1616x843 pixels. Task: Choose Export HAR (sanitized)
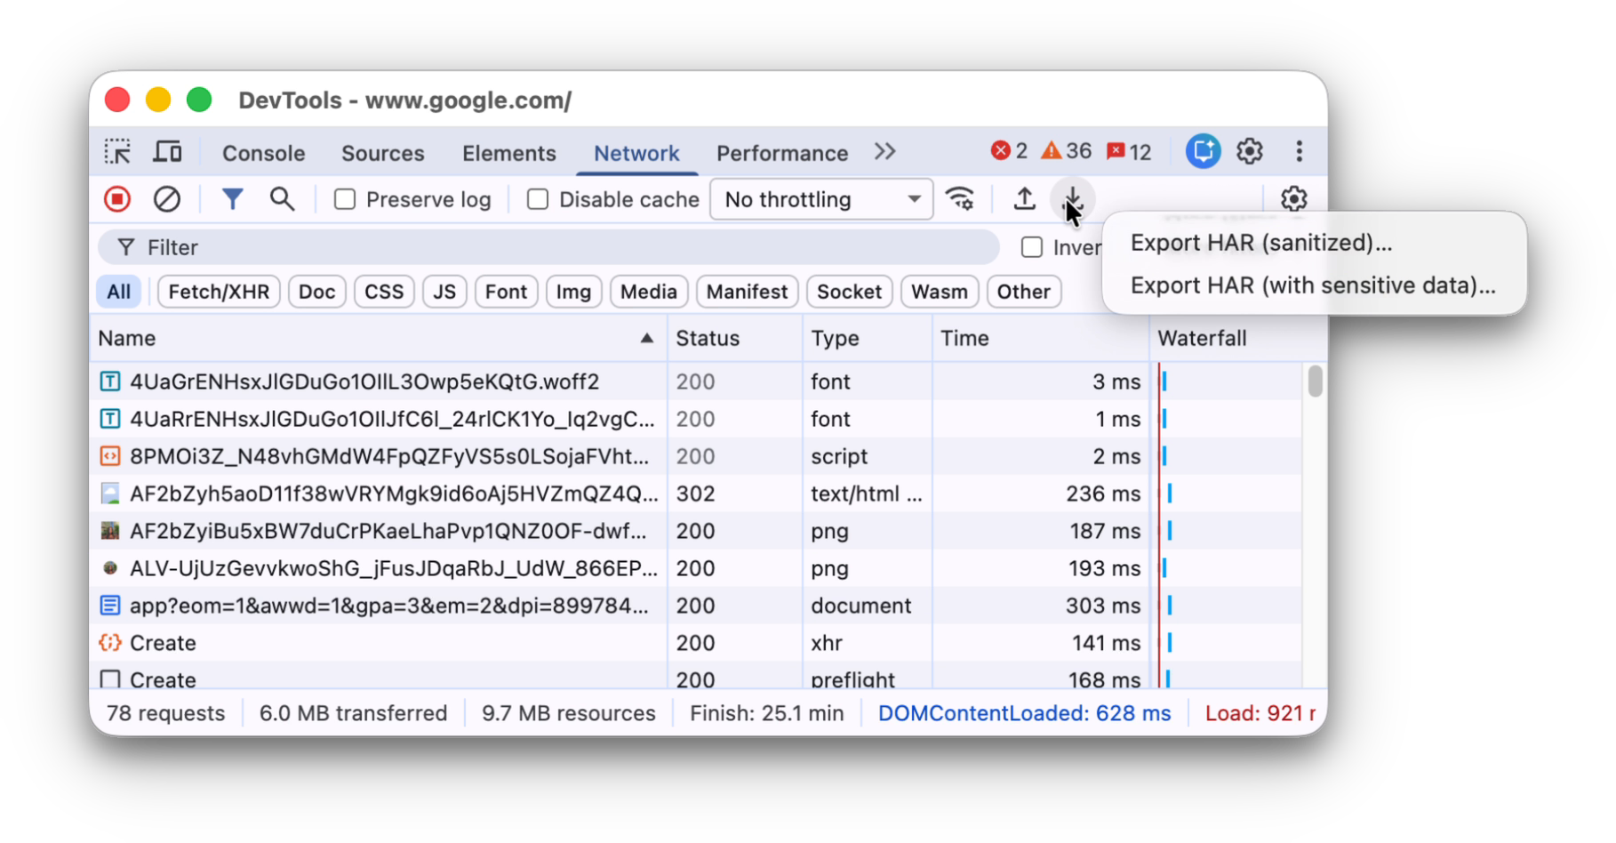tap(1260, 243)
